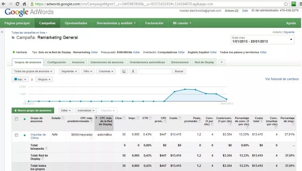Open the Automatizar dropdown
The height and width of the screenshot is (171, 302).
pyautogui.click(x=86, y=110)
